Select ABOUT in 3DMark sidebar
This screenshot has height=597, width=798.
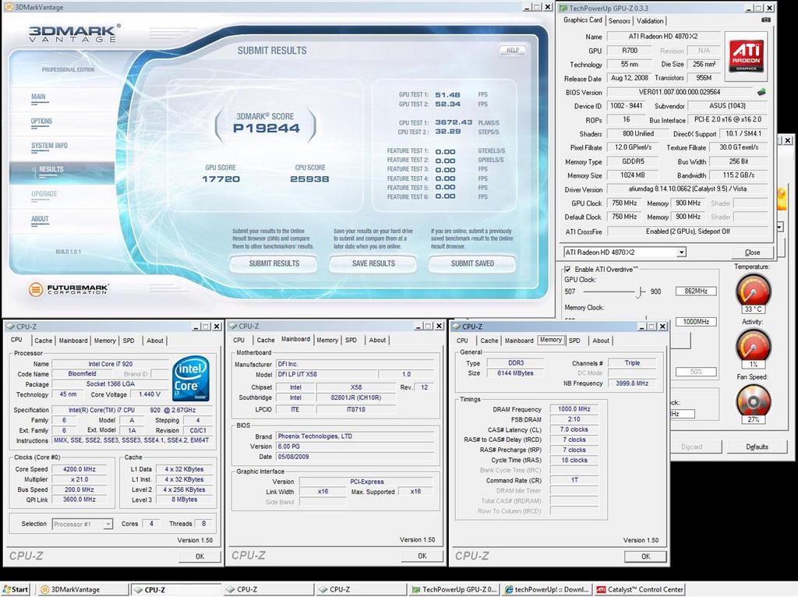click(40, 219)
